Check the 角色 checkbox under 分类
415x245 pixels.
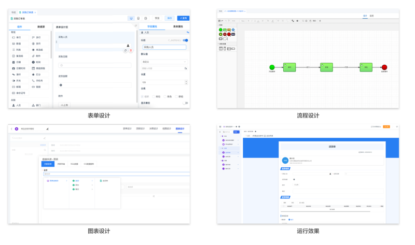coord(165,96)
